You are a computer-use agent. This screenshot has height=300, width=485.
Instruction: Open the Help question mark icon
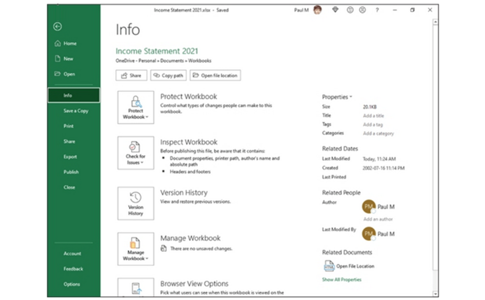coord(377,10)
